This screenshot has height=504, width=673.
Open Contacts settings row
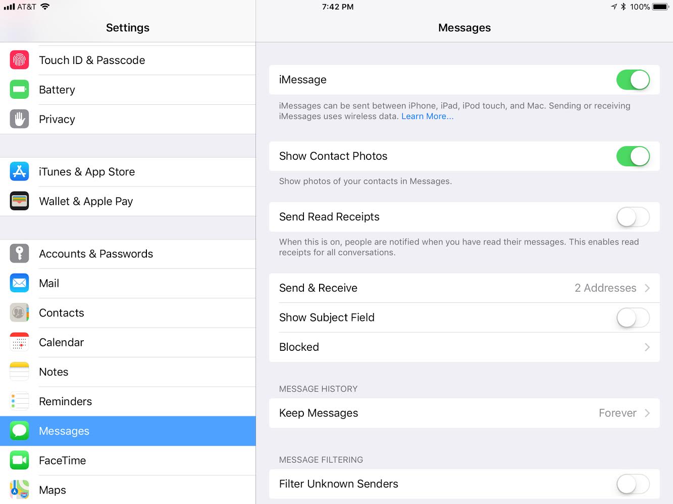pos(128,313)
